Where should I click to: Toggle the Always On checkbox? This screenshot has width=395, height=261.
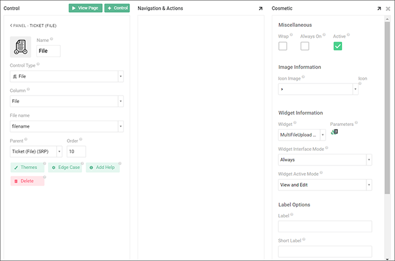point(304,46)
